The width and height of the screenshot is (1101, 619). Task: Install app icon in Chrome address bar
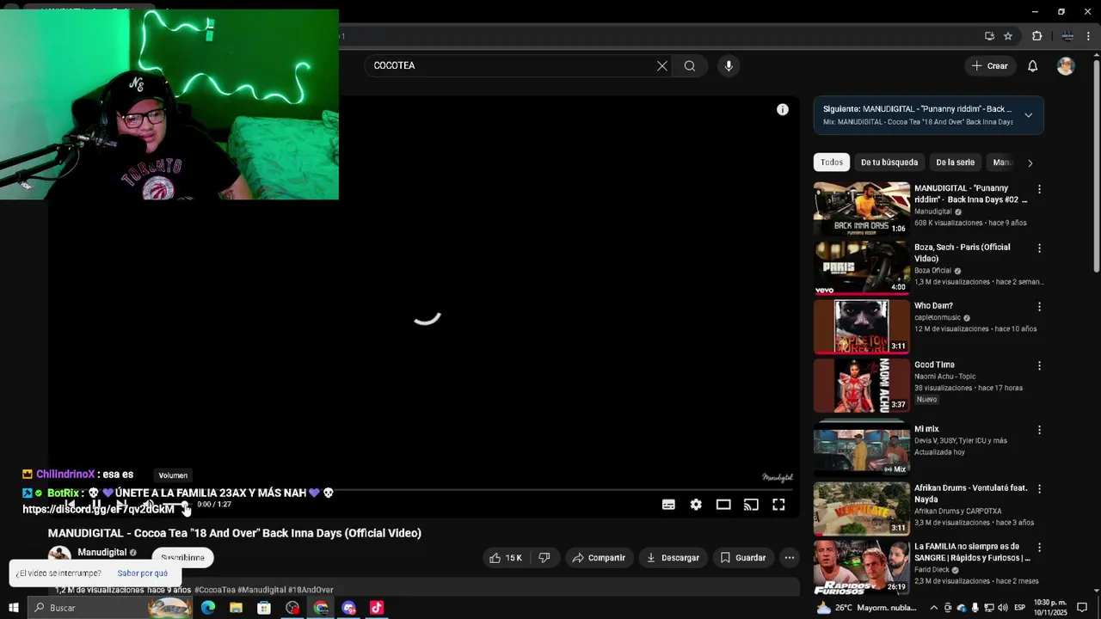[x=989, y=36]
